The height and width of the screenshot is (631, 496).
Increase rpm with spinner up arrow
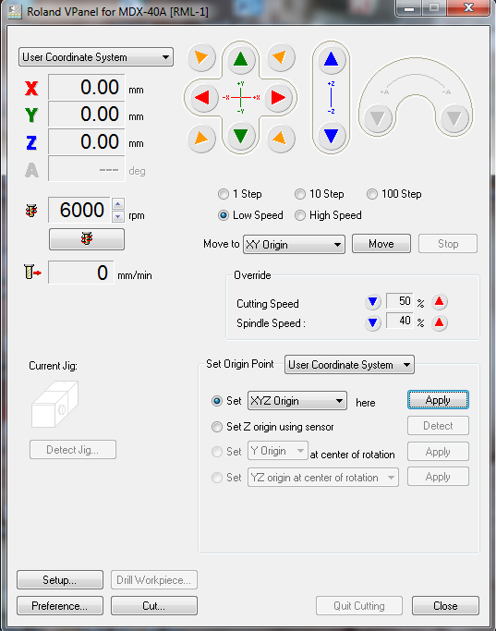118,204
